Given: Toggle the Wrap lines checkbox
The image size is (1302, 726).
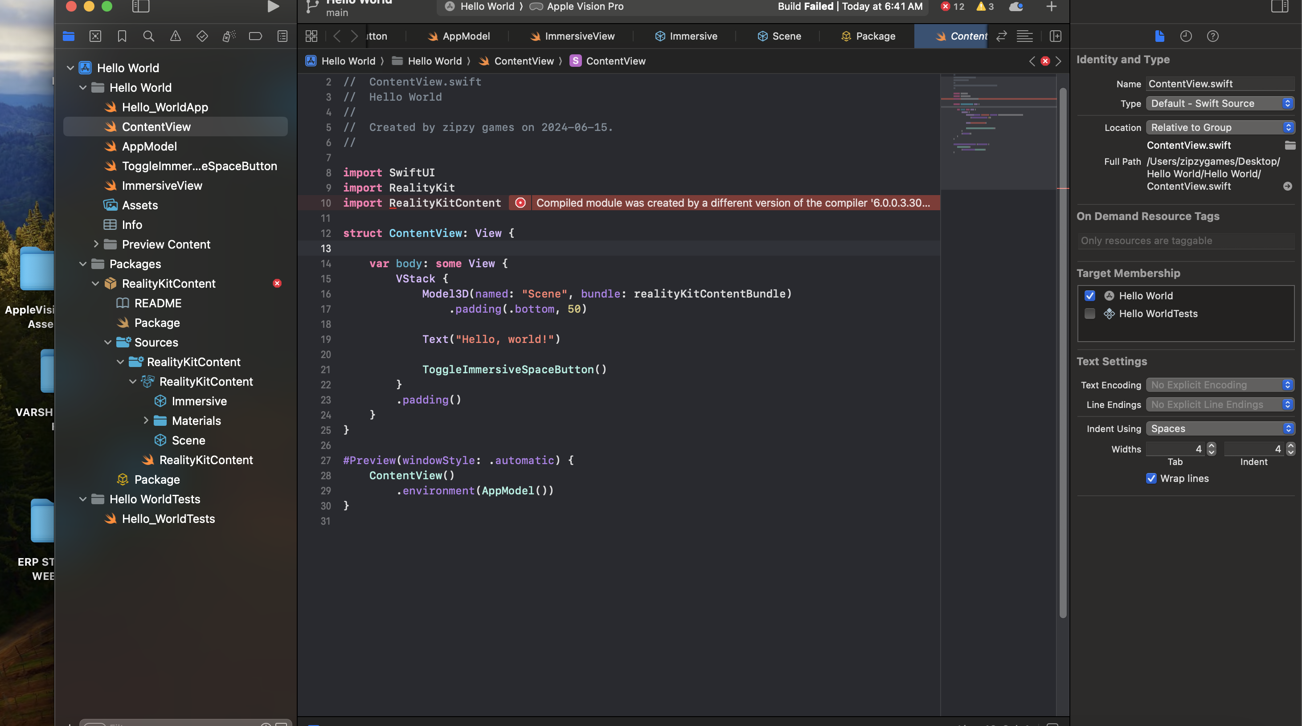Looking at the screenshot, I should pos(1151,478).
